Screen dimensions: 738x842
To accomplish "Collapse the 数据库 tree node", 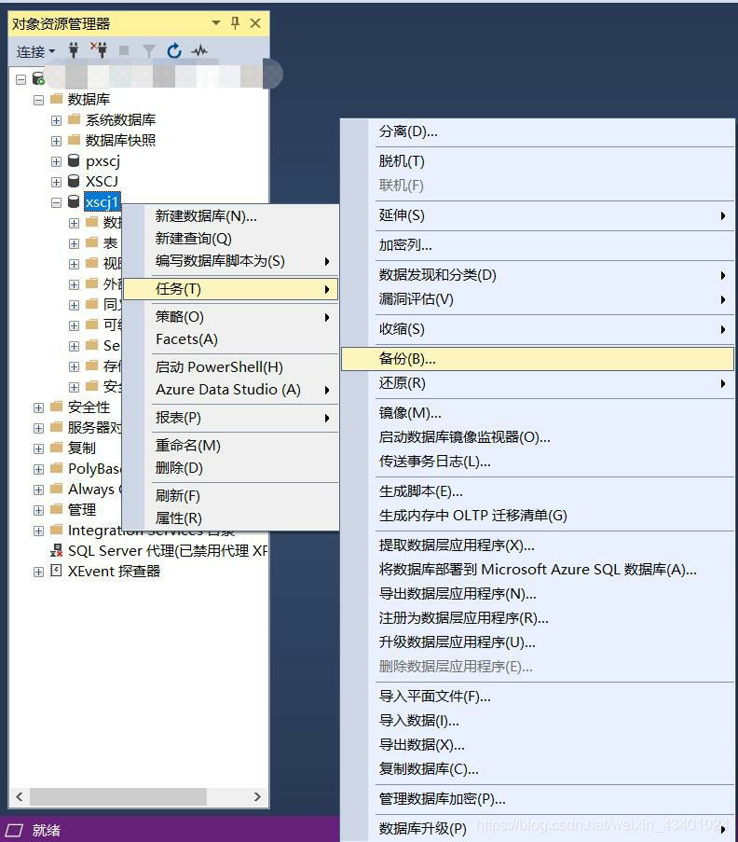I will pyautogui.click(x=39, y=99).
